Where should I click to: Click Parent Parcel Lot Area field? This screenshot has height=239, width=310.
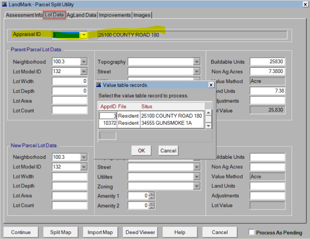(x=69, y=100)
